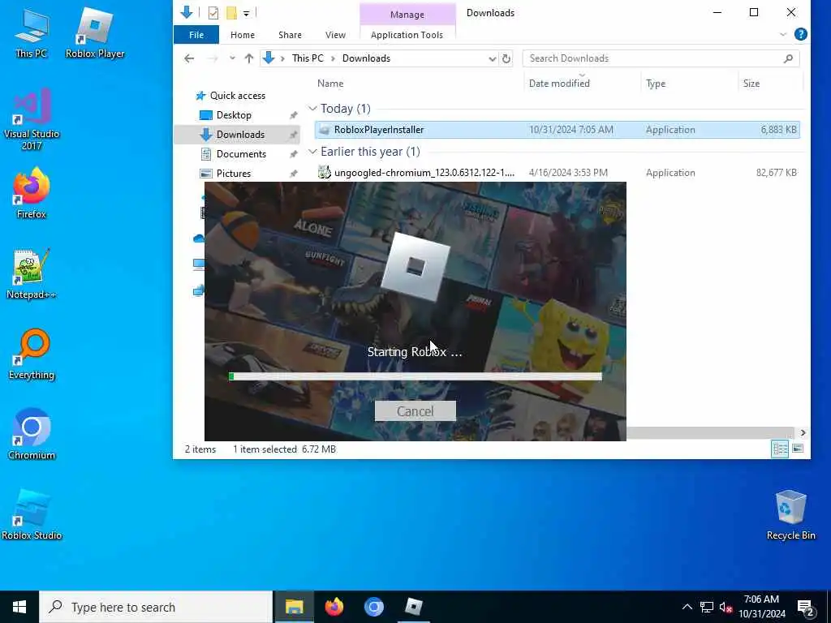Select the Firefox desktop shortcut
This screenshot has height=623, width=831.
coord(32,193)
